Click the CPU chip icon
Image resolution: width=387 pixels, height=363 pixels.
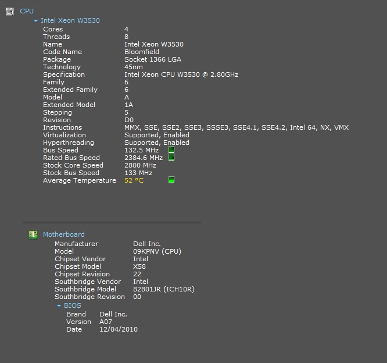[10, 12]
